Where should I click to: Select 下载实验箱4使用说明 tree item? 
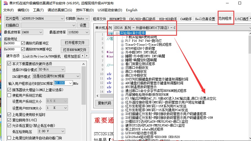pyautogui.click(x=141, y=37)
